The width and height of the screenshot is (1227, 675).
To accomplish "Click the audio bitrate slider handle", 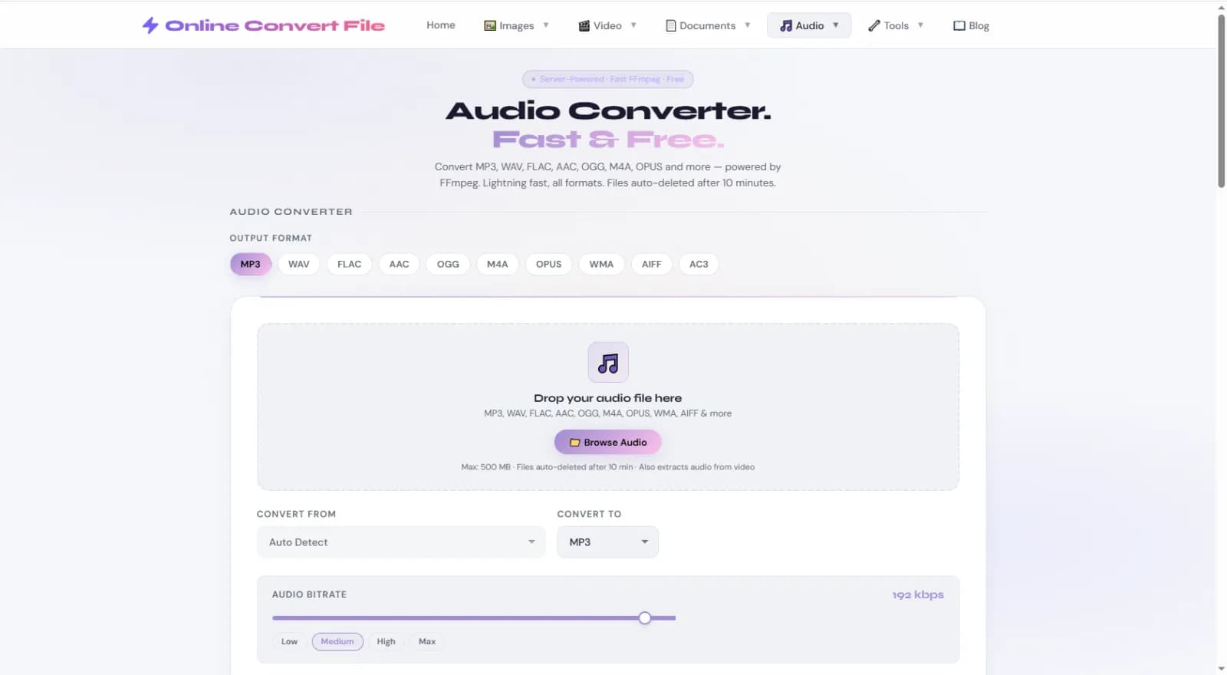I will click(x=645, y=618).
